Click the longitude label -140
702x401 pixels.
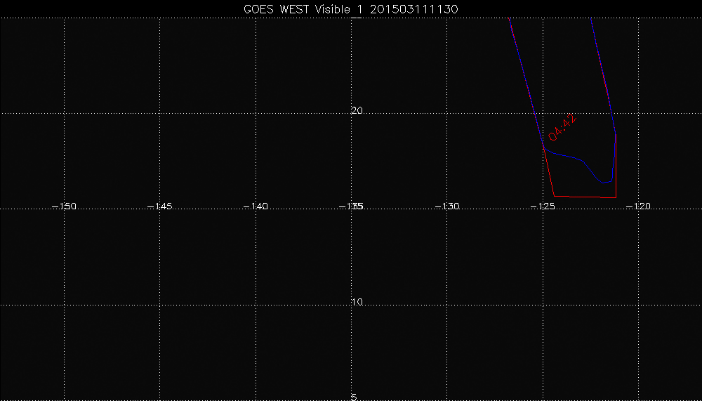(x=256, y=206)
